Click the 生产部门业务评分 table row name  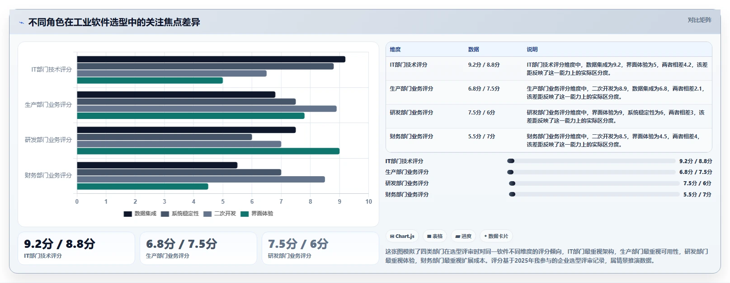[411, 89]
